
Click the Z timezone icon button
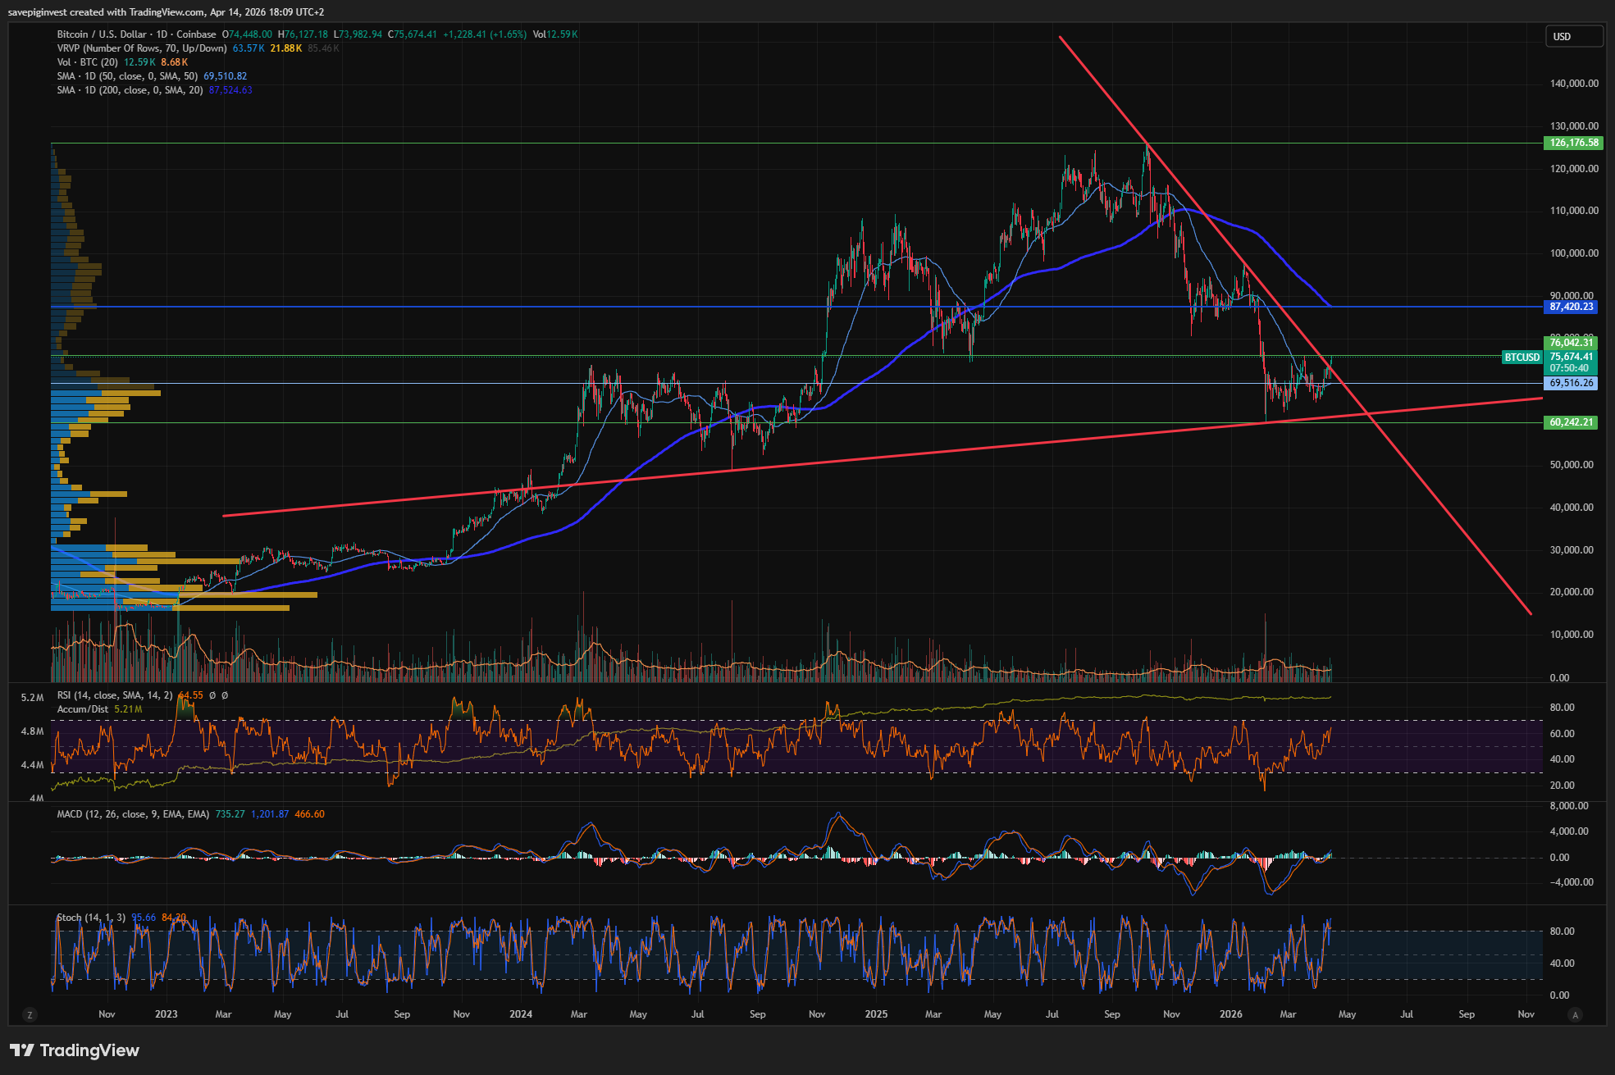coord(30,1015)
